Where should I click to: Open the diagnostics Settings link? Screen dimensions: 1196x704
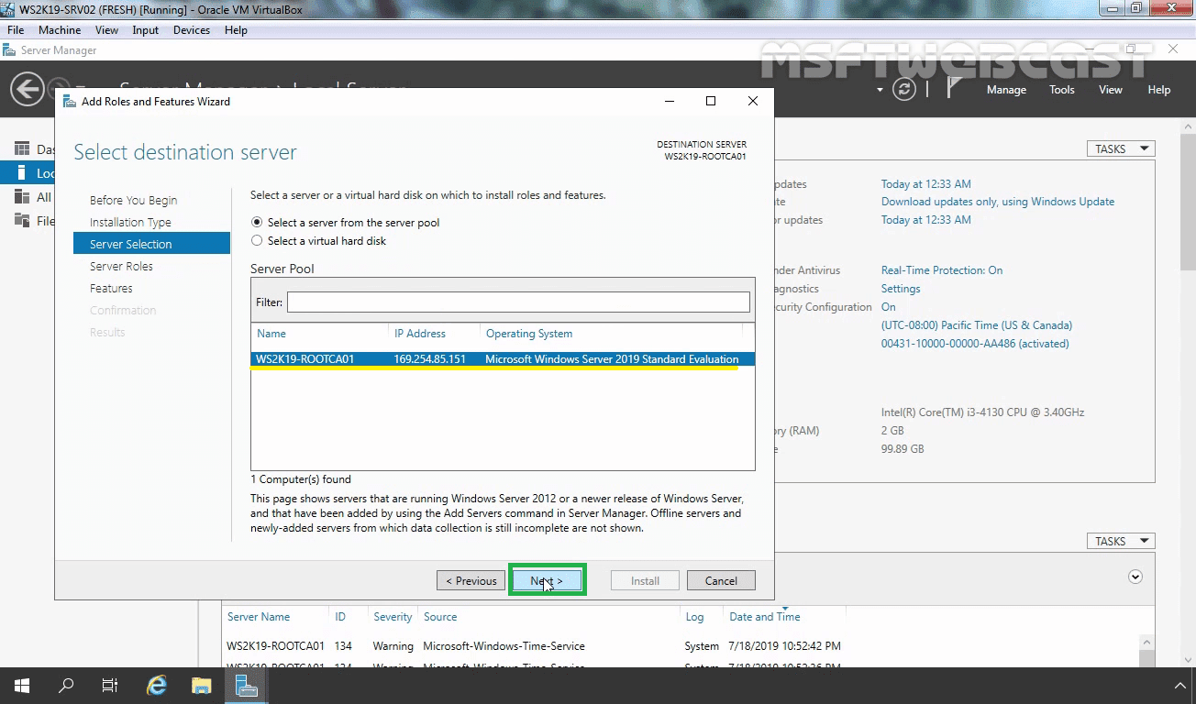901,289
